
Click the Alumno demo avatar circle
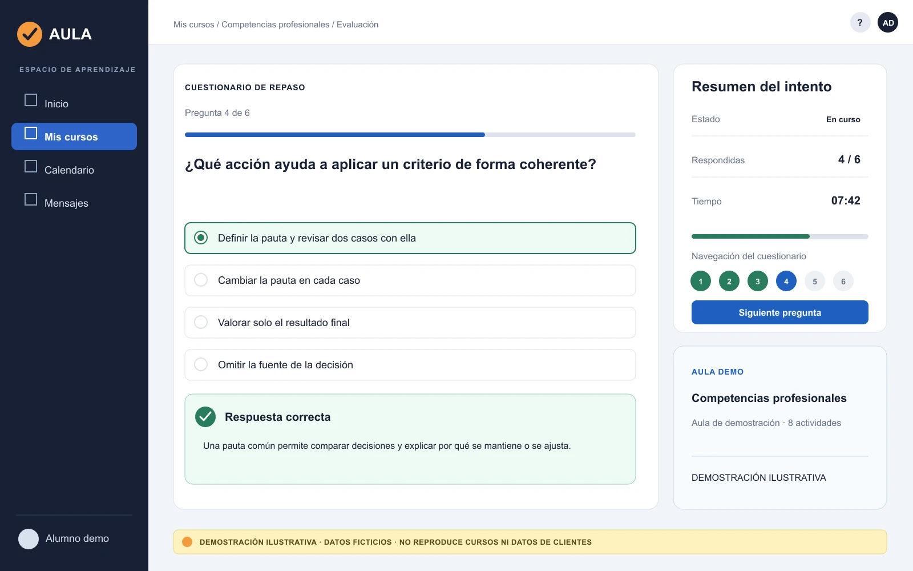click(x=29, y=538)
